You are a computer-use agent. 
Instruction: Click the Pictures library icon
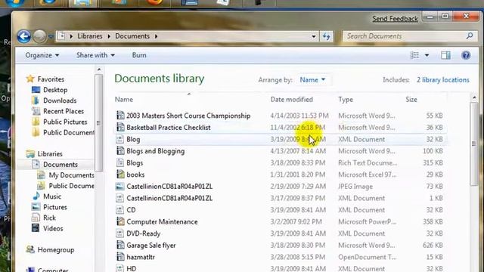[x=36, y=207]
